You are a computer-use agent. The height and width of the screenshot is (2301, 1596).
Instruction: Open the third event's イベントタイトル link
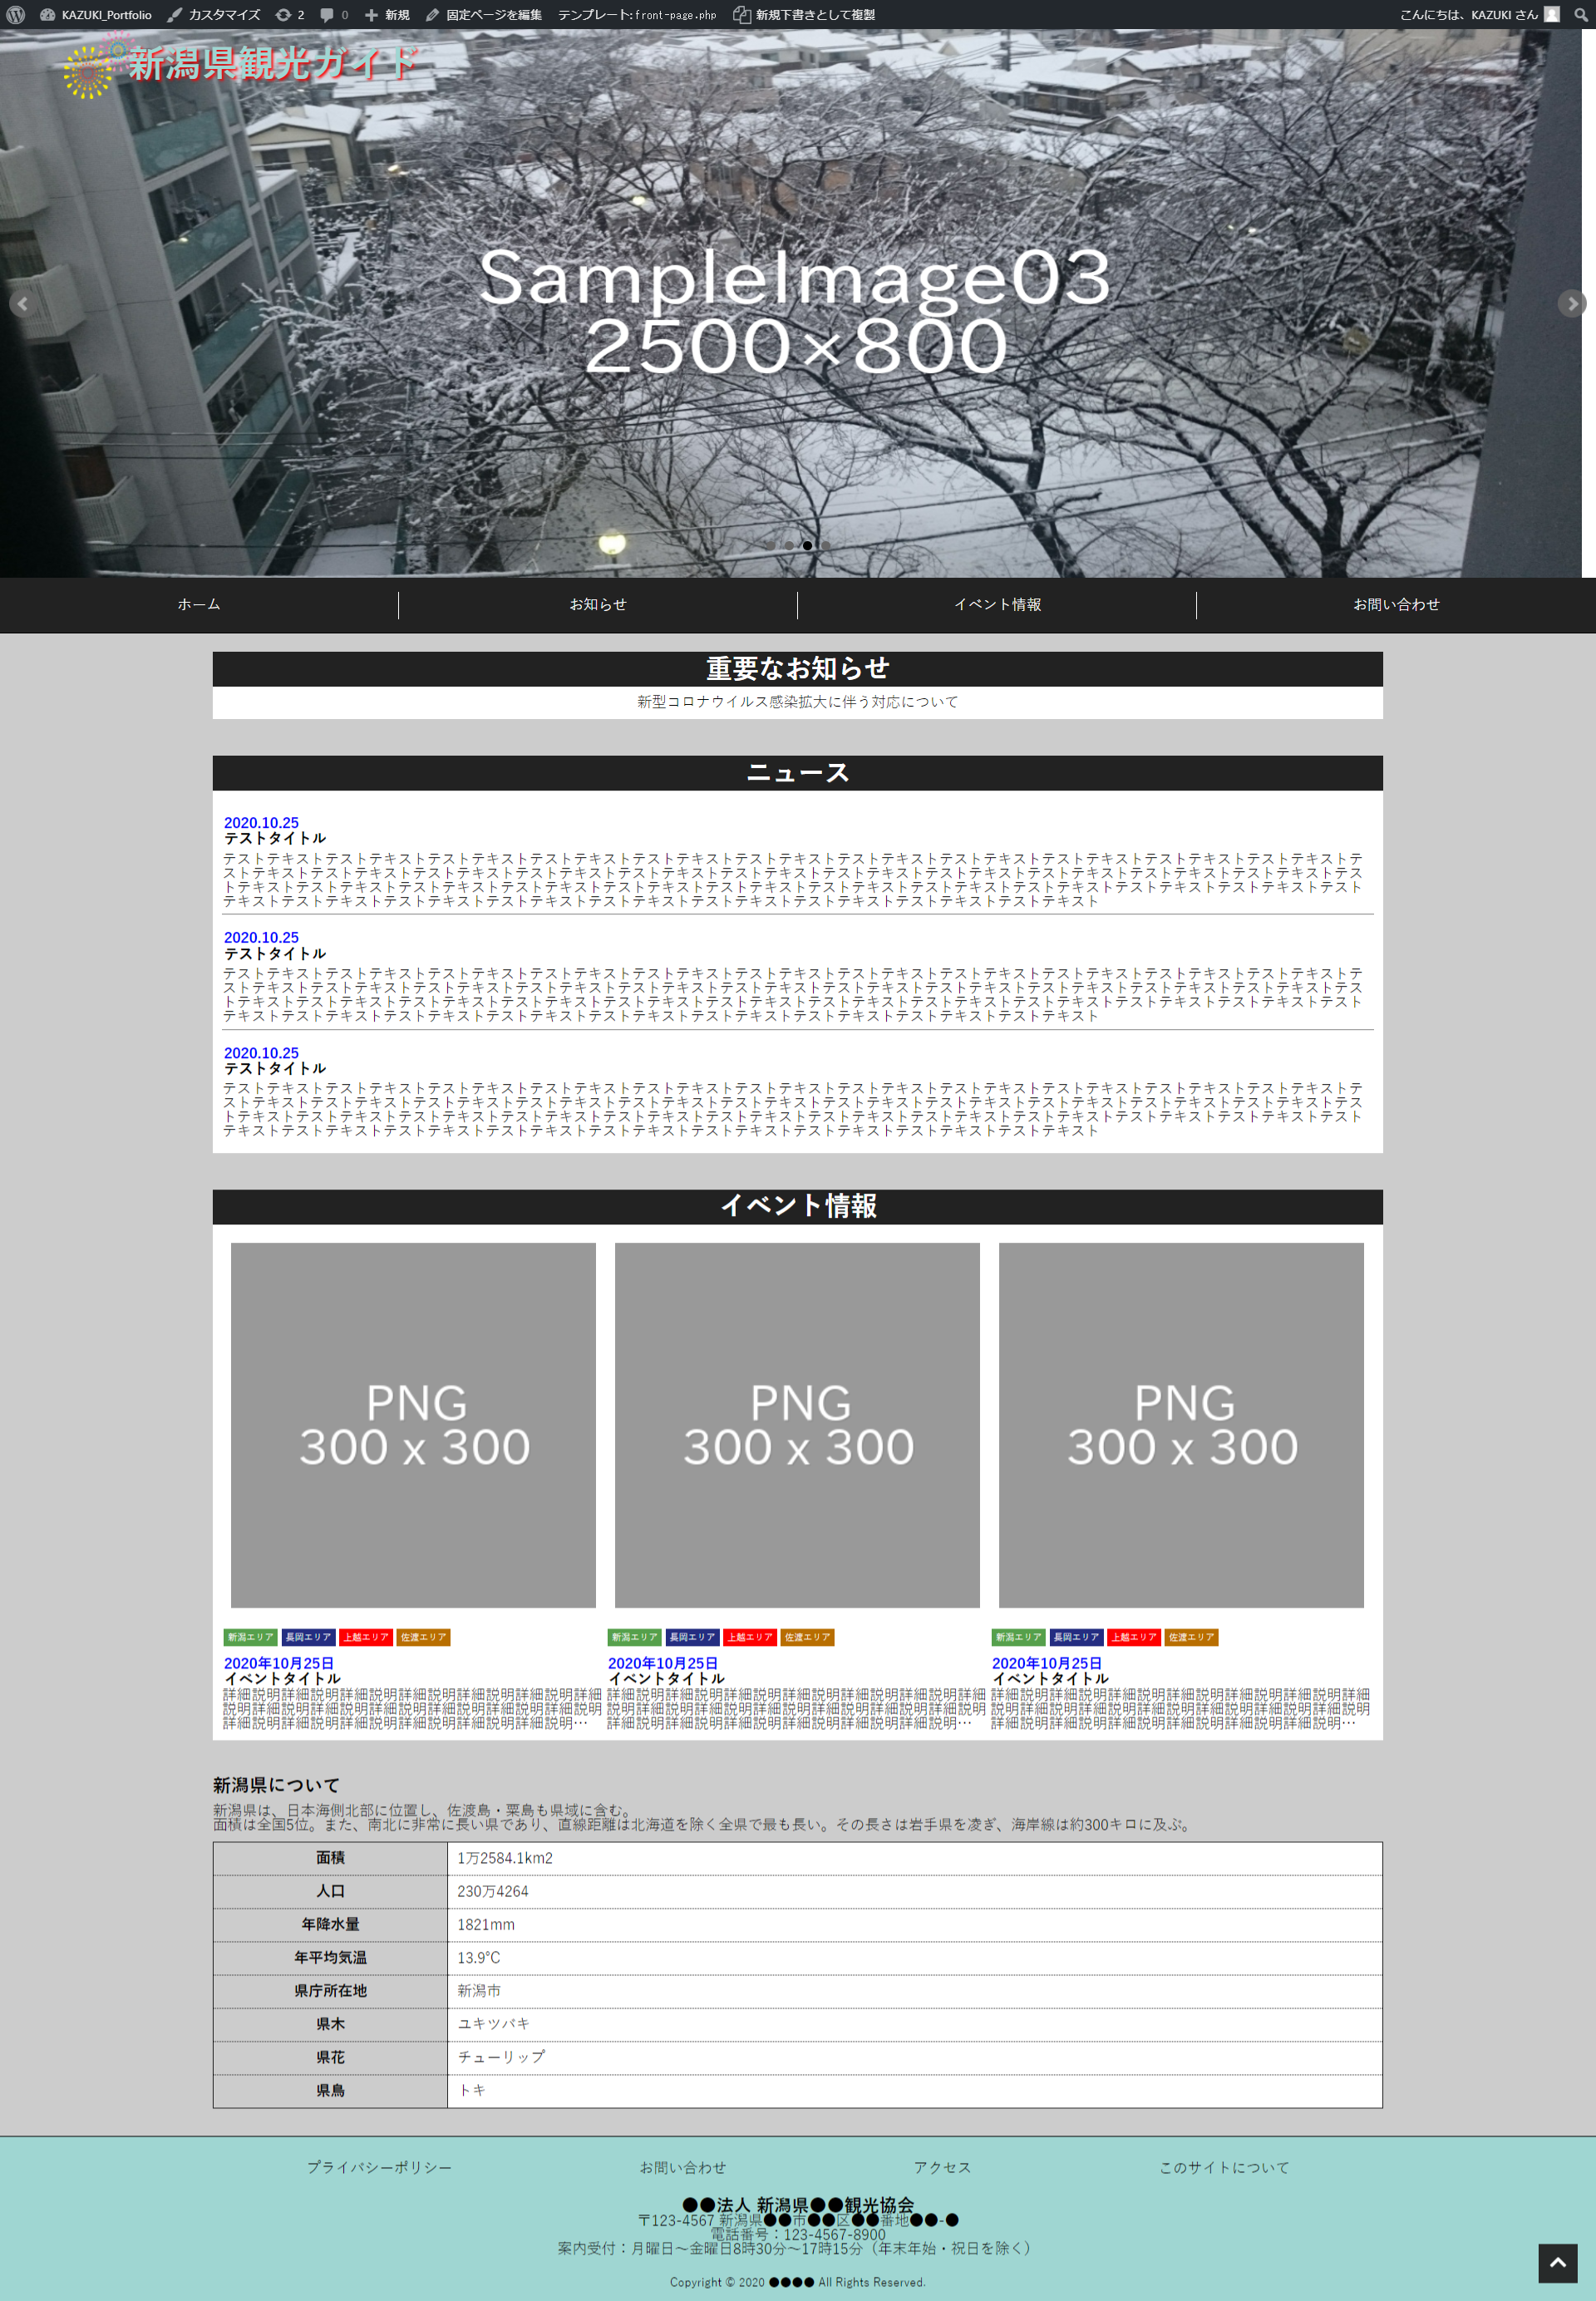tap(1050, 1679)
